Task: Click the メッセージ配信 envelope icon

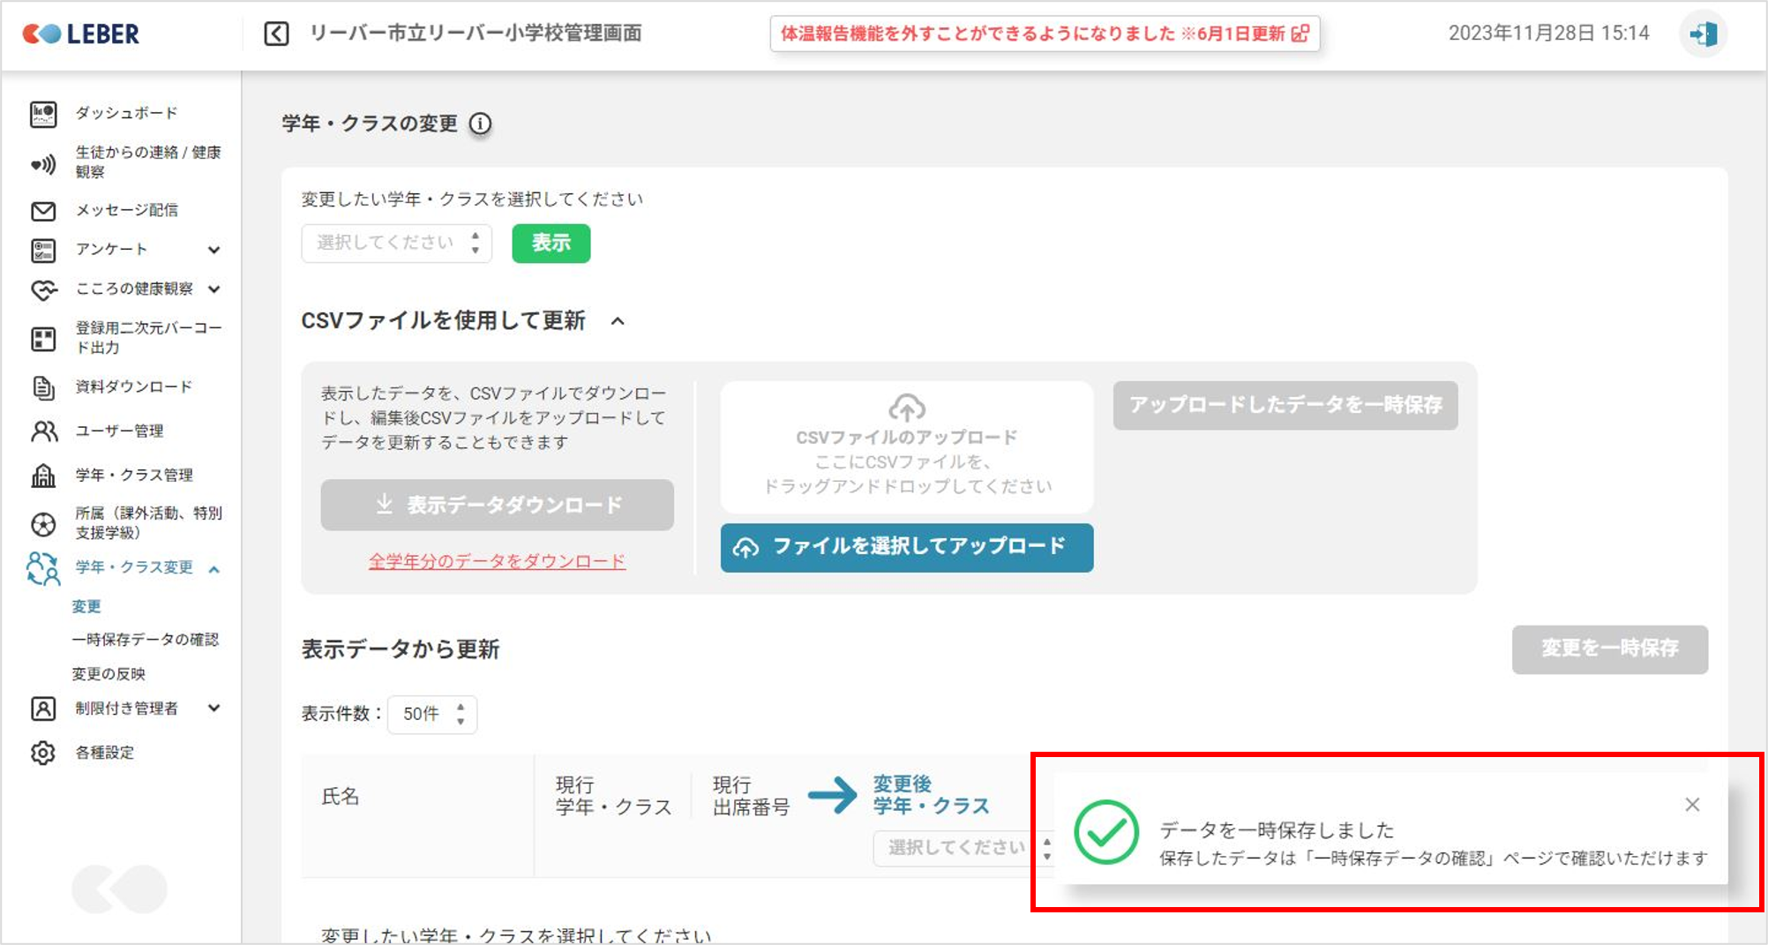Action: pos(43,211)
